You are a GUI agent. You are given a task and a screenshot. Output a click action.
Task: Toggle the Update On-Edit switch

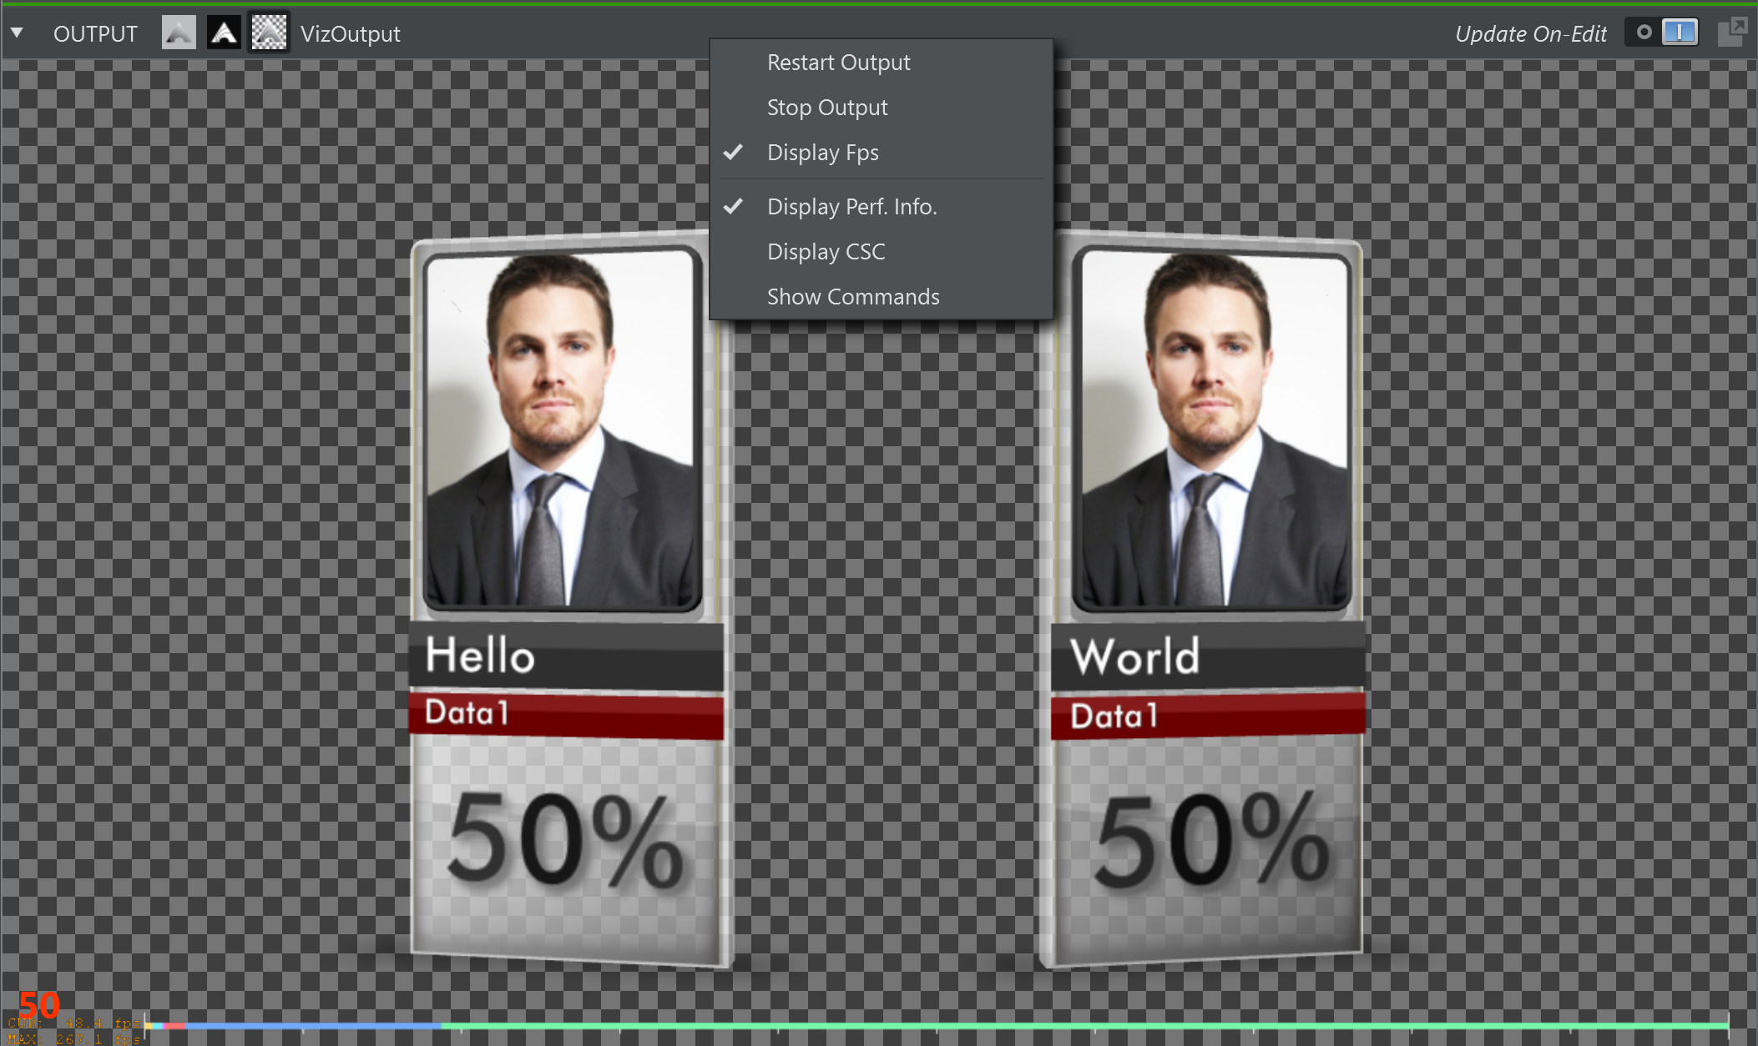[1662, 33]
